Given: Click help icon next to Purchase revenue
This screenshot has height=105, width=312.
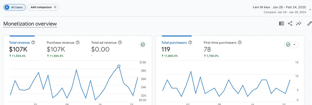Looking at the screenshot, I should click(77, 43).
